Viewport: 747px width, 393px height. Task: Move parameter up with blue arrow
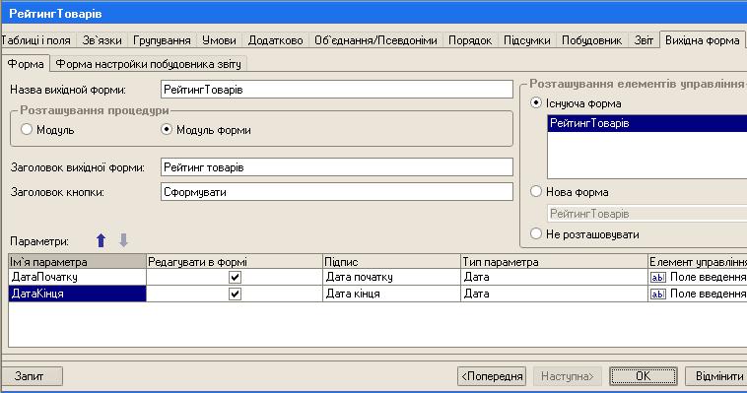click(101, 240)
